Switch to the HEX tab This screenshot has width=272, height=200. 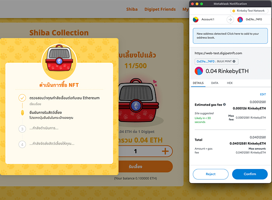point(230,83)
